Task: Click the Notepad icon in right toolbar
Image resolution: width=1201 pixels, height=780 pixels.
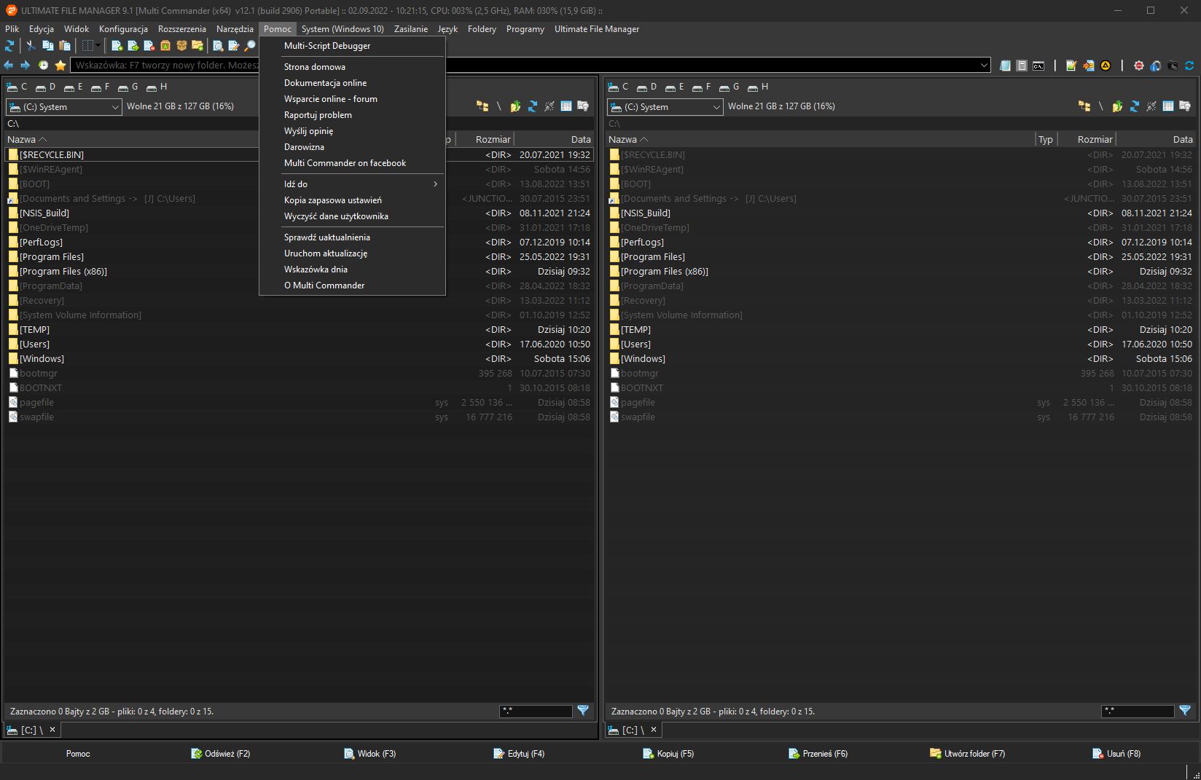Action: click(x=1006, y=66)
